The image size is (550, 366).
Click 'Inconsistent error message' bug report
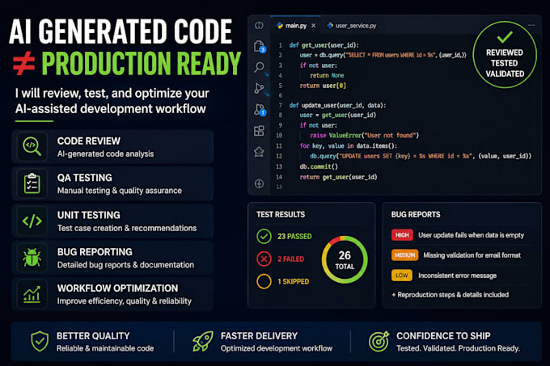(x=458, y=276)
